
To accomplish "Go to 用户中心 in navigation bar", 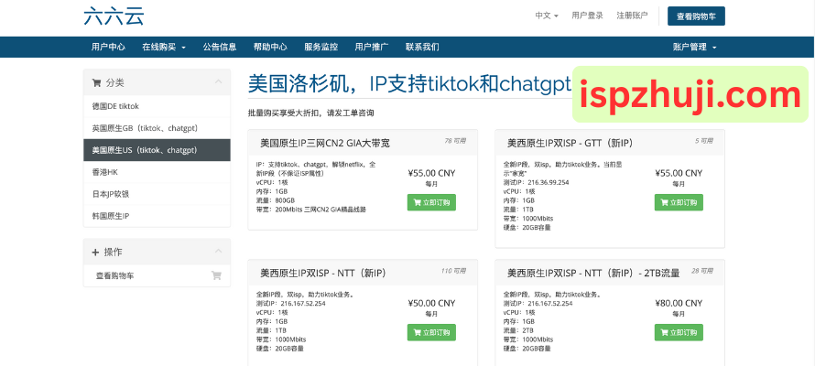I will 108,47.
